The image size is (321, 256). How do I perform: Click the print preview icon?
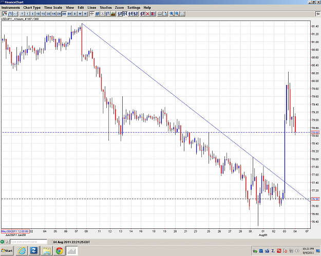coord(165,14)
